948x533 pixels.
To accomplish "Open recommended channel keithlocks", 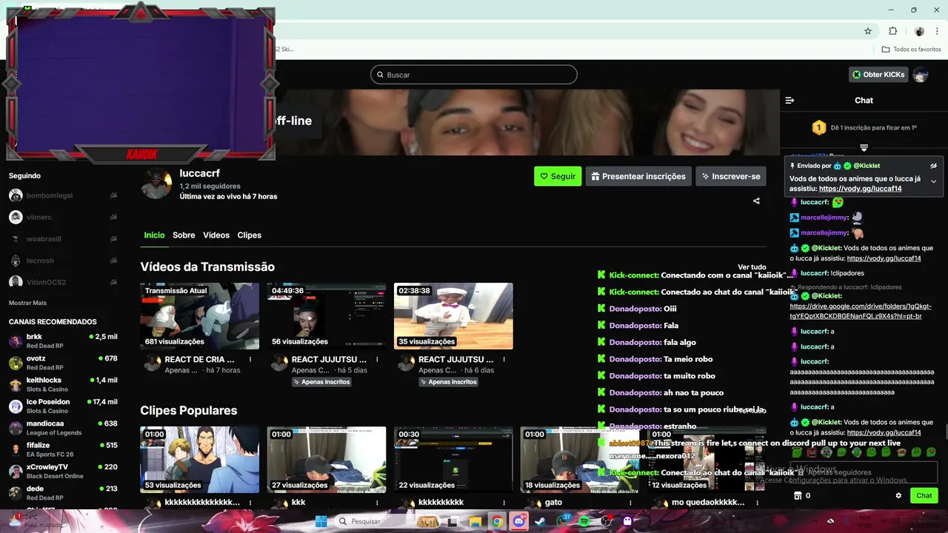I will click(63, 384).
